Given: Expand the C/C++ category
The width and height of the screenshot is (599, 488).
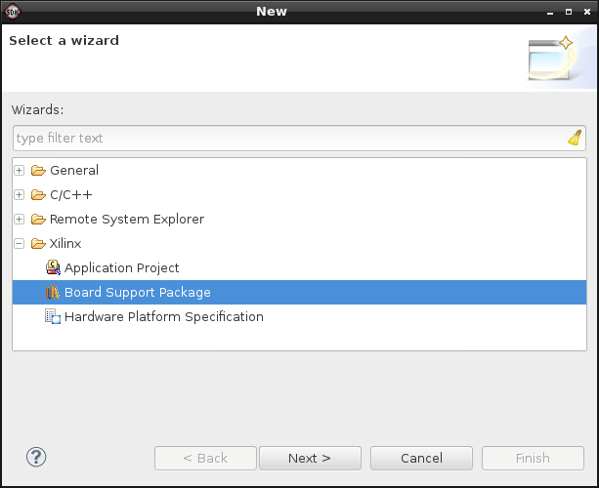Looking at the screenshot, I should click(x=20, y=194).
